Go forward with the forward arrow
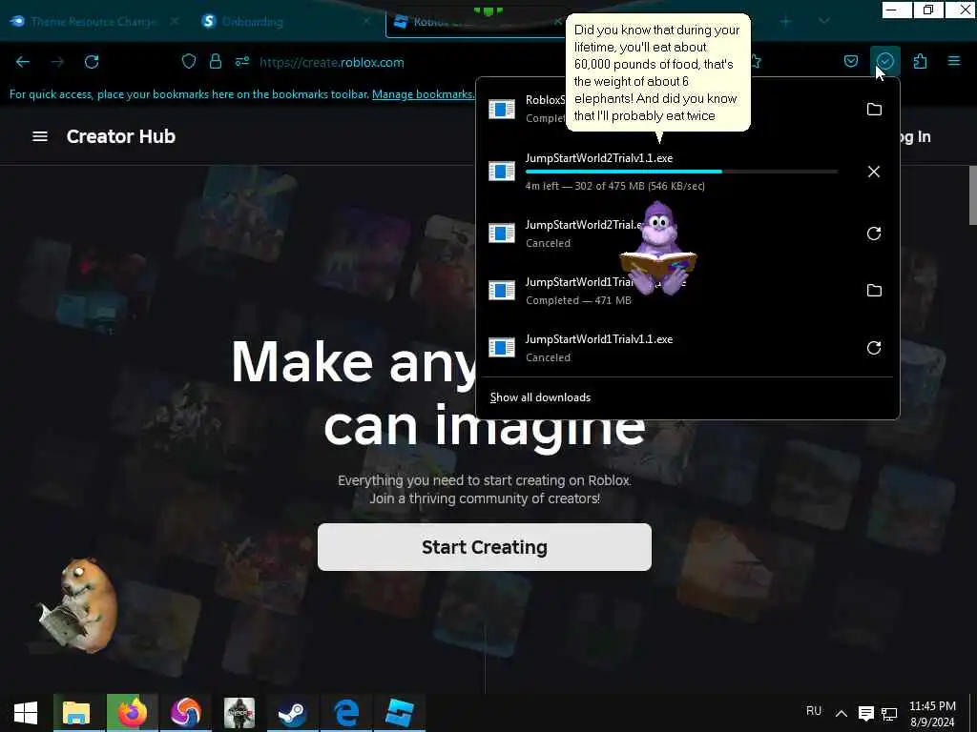 pyautogui.click(x=57, y=62)
